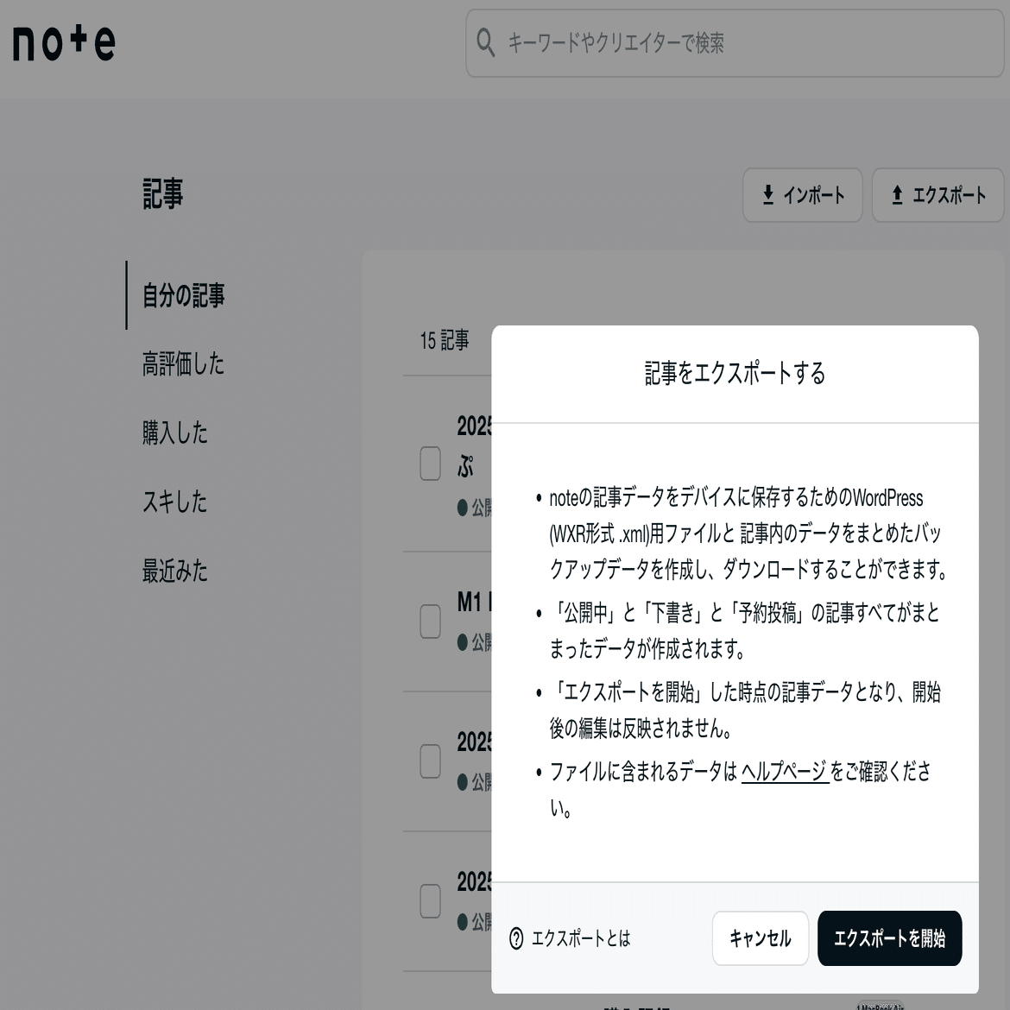View the 購入した articles list

click(x=174, y=434)
